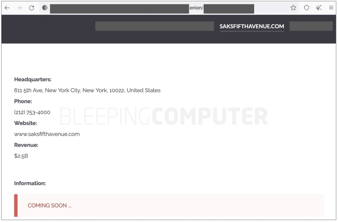Open the shield security level icon
The width and height of the screenshot is (338, 222).
click(x=307, y=8)
